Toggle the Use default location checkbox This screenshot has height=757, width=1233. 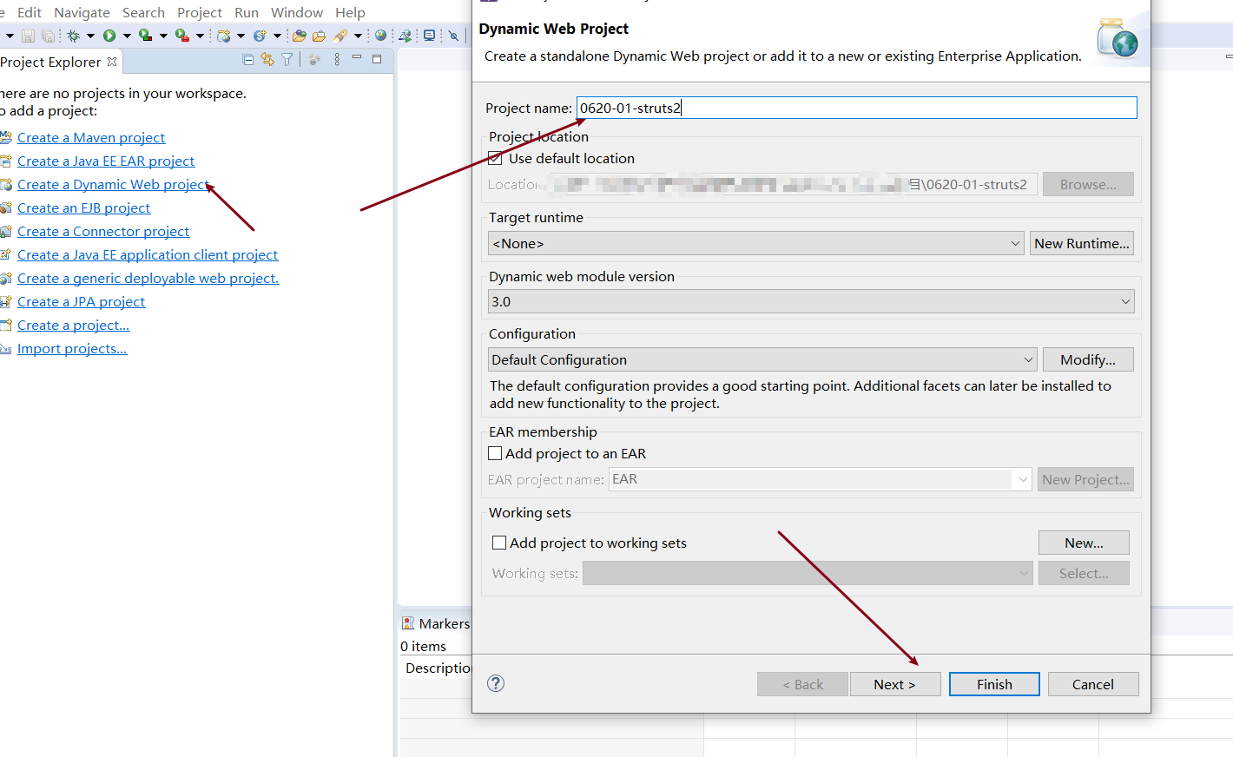click(495, 158)
